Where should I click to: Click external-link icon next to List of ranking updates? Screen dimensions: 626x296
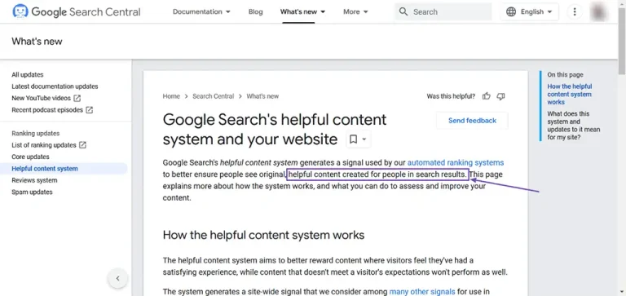[82, 145]
